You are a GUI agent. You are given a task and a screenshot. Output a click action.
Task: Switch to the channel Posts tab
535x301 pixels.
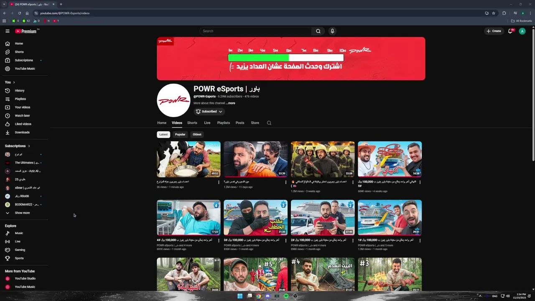coord(240,123)
